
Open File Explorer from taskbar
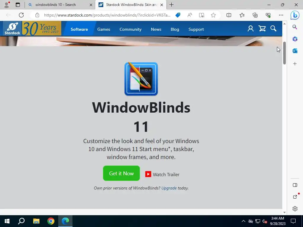tap(36, 221)
